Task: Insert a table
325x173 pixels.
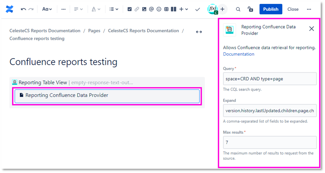Action: coord(166,9)
